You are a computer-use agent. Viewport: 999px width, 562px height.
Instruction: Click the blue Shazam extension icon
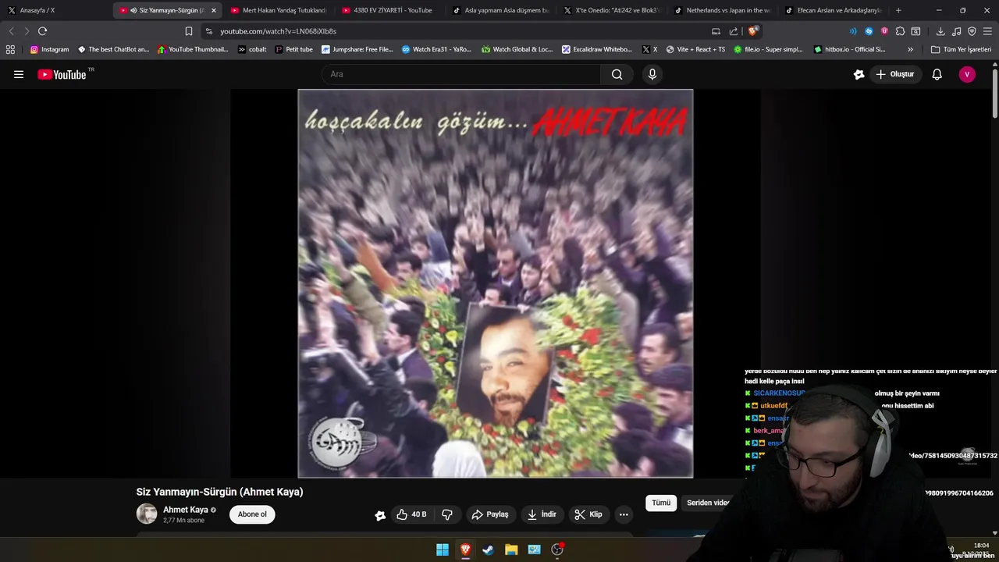coord(869,31)
